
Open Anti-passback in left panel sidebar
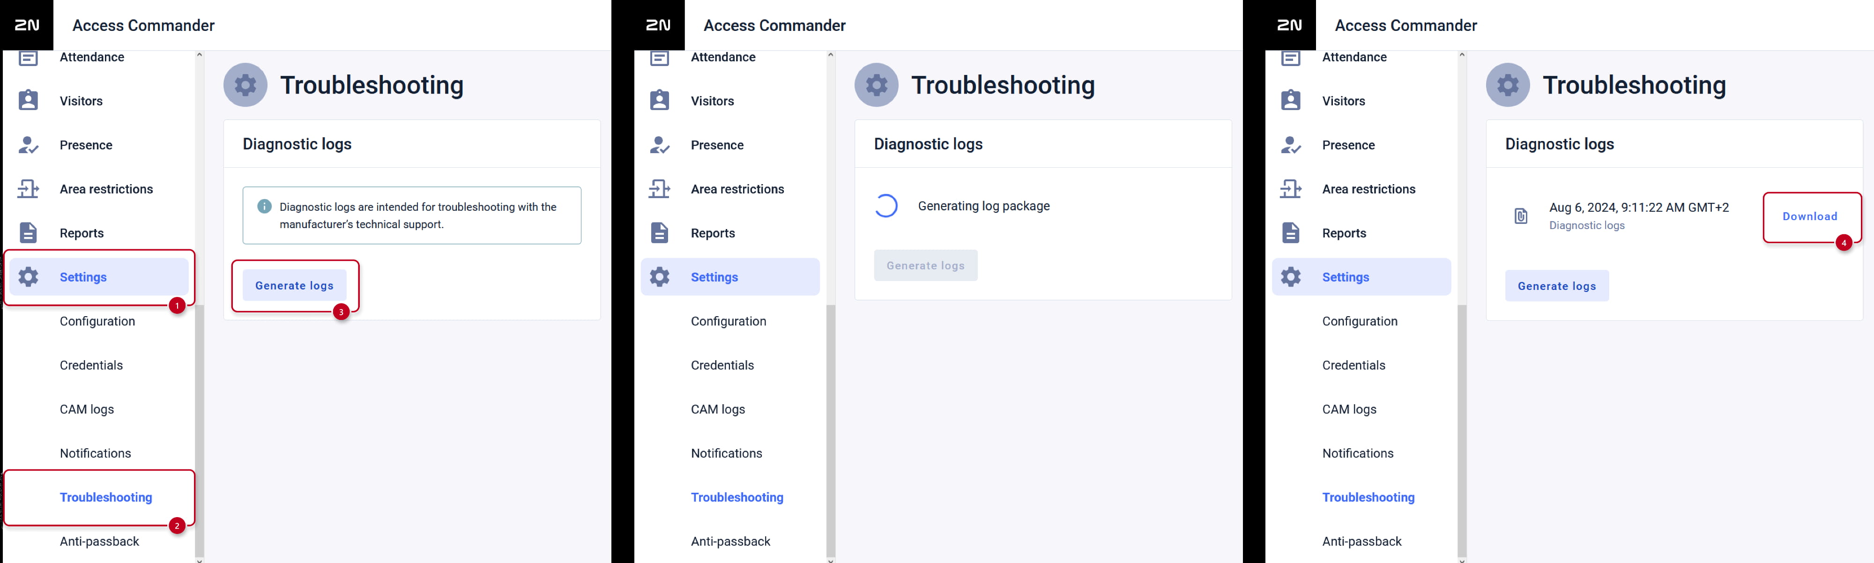coord(100,541)
